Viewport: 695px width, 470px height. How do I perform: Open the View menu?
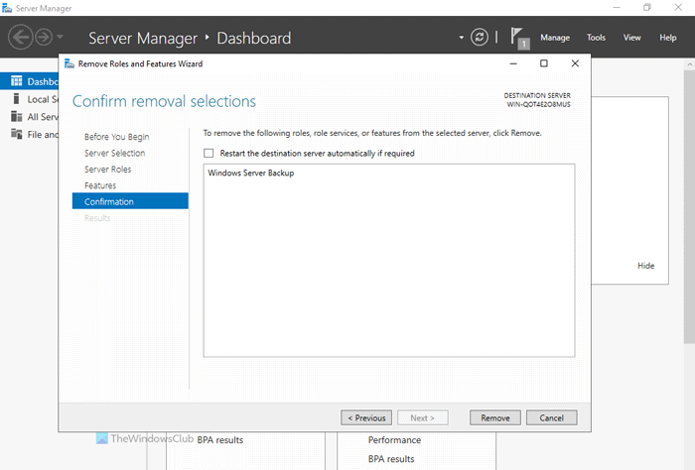tap(631, 38)
